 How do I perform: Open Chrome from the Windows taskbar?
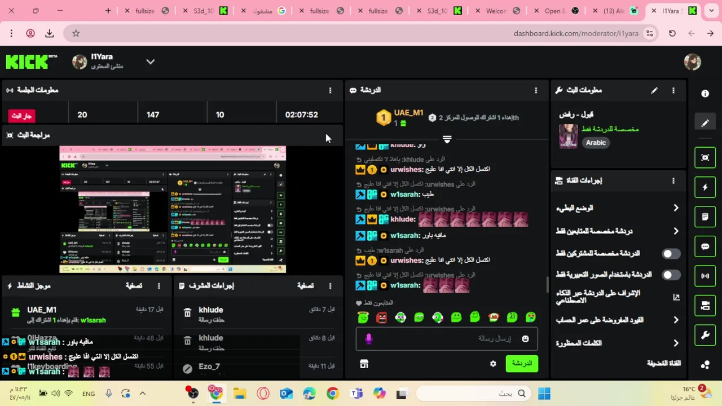pyautogui.click(x=332, y=394)
